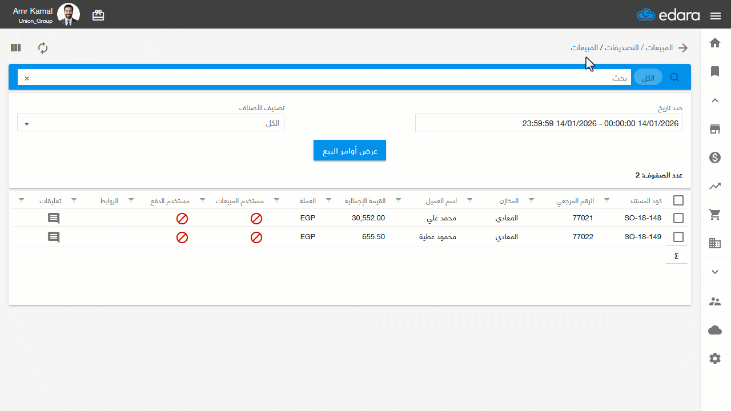Select the checkbox for SO-18-148
Screen dimensions: 731x411
pyautogui.click(x=678, y=218)
